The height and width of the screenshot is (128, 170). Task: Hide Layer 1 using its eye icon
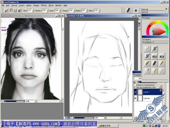(135, 92)
